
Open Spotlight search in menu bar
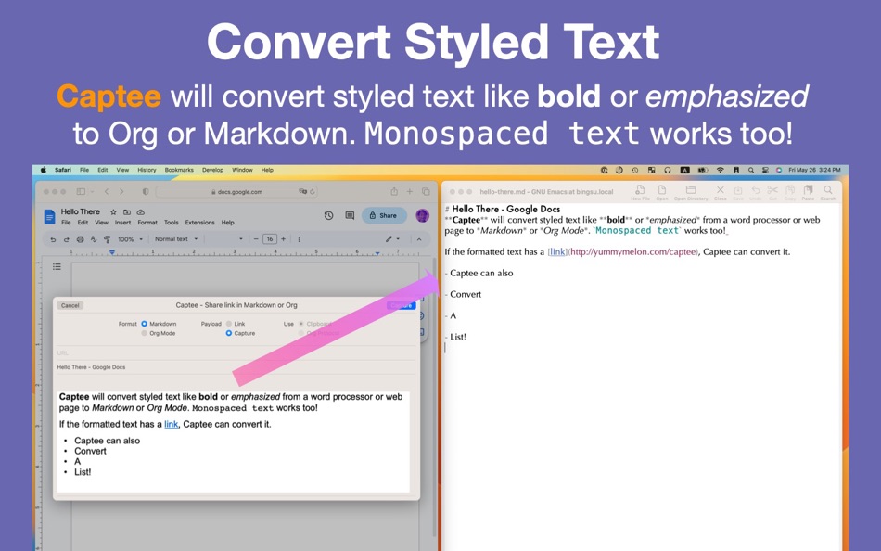[750, 170]
